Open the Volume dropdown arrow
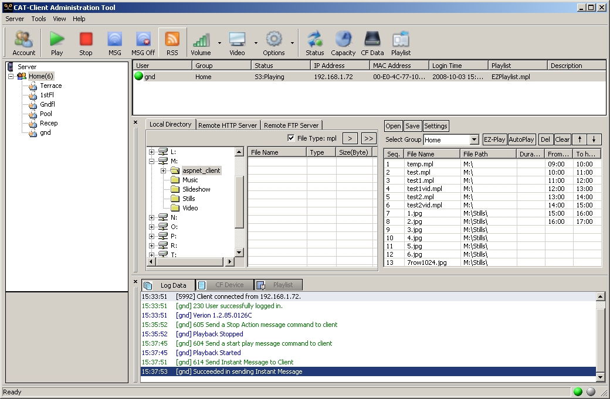 pos(219,43)
